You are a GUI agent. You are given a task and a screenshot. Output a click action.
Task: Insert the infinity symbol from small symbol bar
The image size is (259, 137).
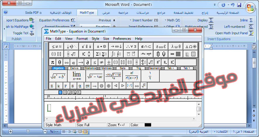click(67, 62)
